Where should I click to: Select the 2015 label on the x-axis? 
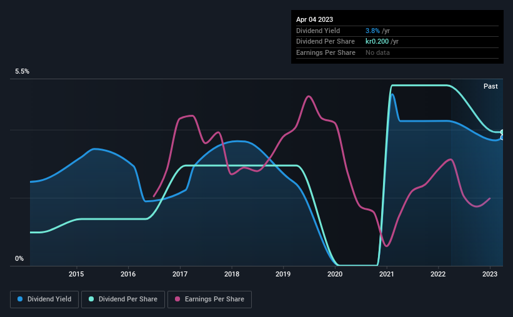point(76,274)
